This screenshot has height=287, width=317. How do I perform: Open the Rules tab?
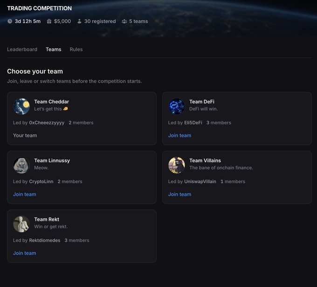[x=76, y=49]
